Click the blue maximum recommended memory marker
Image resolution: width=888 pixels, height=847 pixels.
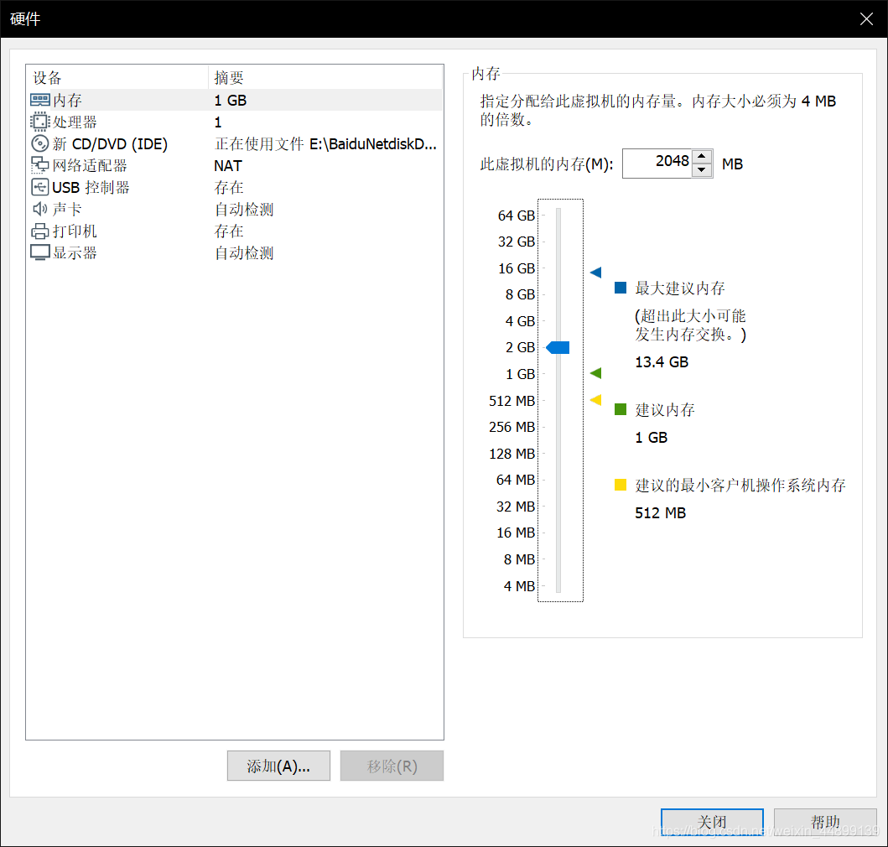[x=595, y=272]
